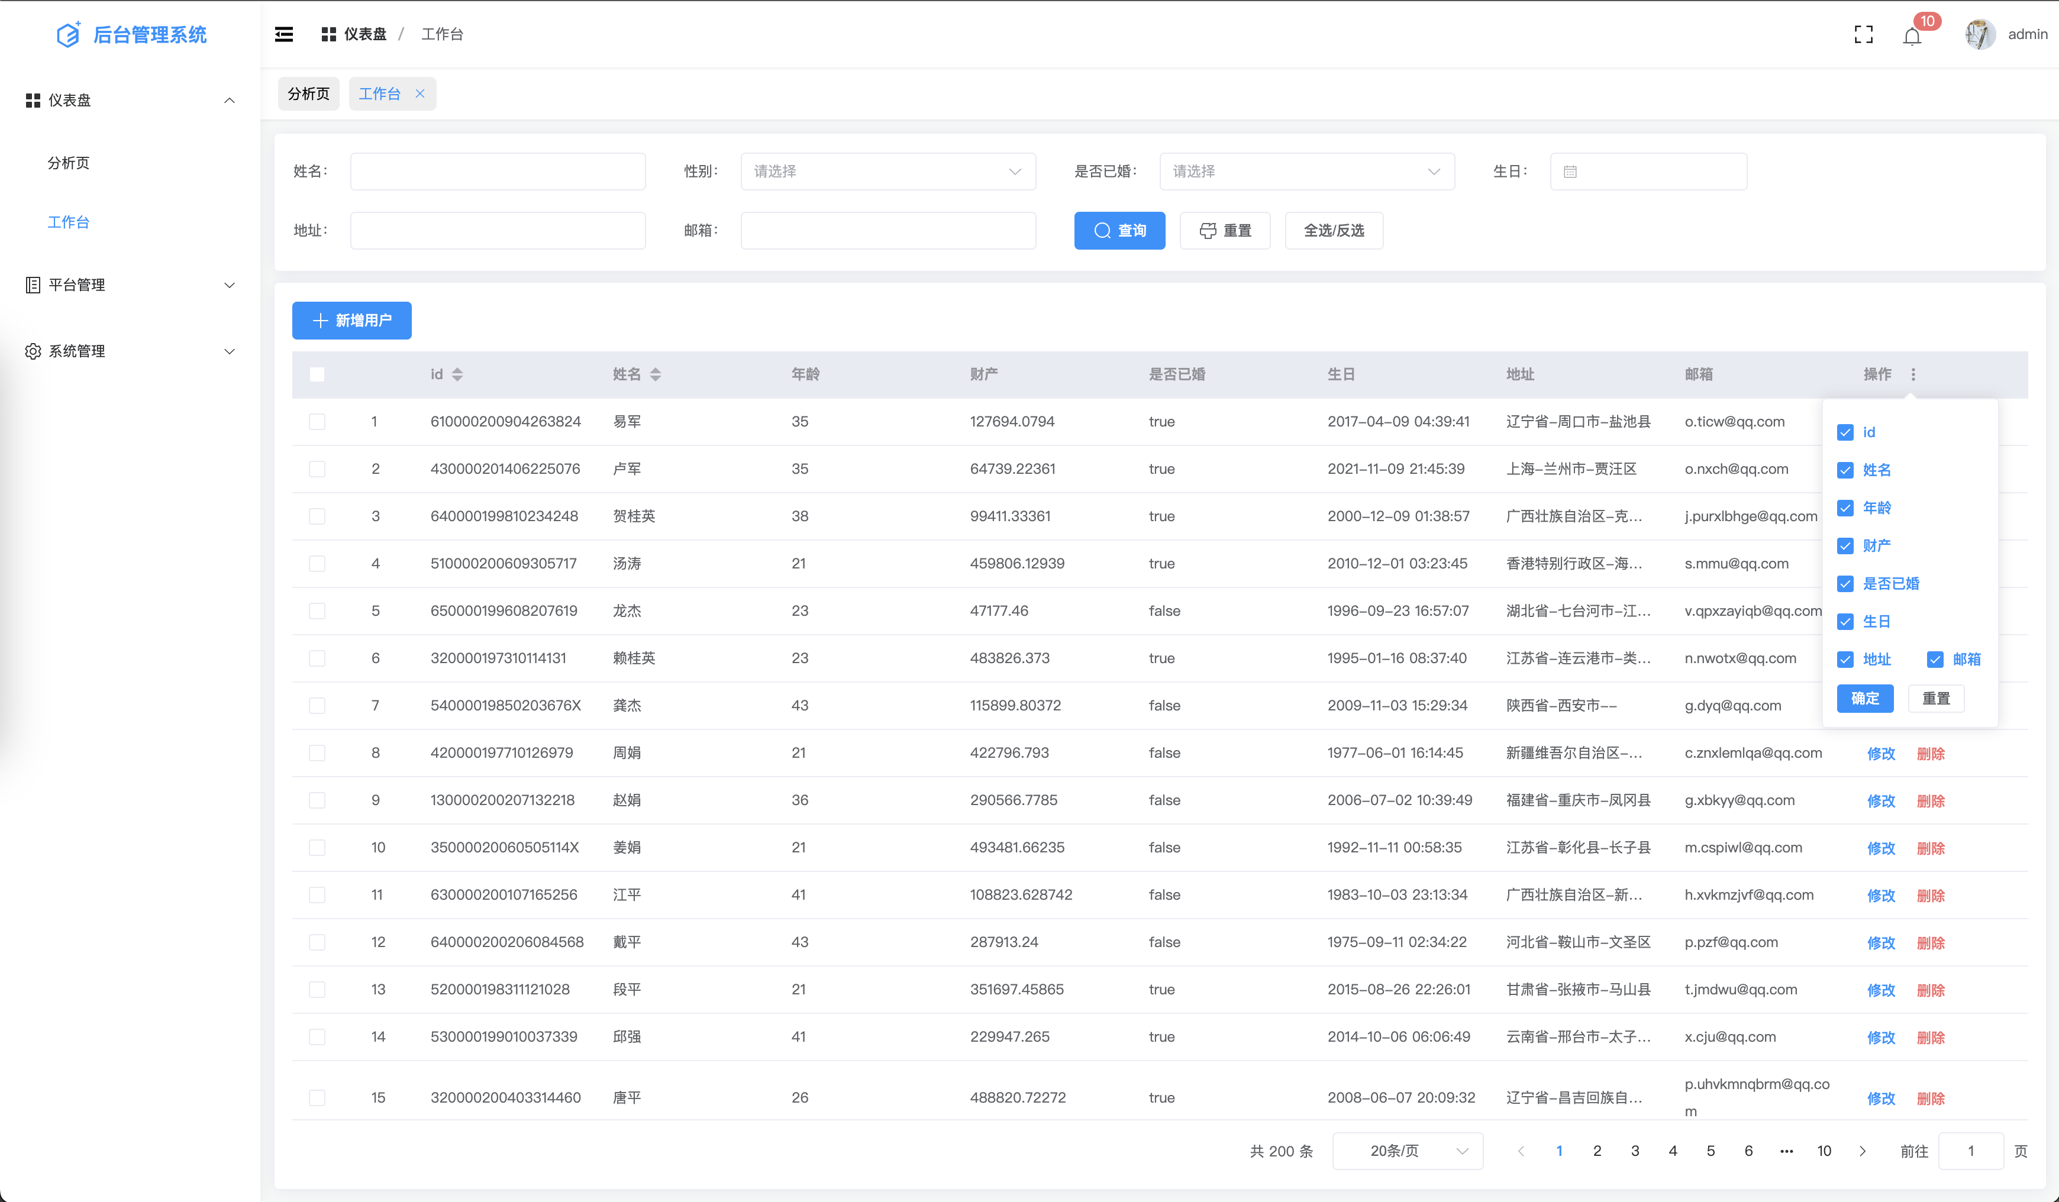Click 修改 link for row 10
The height and width of the screenshot is (1202, 2059).
click(1880, 848)
